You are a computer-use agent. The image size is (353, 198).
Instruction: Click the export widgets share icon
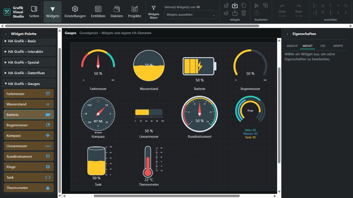pyautogui.click(x=235, y=13)
